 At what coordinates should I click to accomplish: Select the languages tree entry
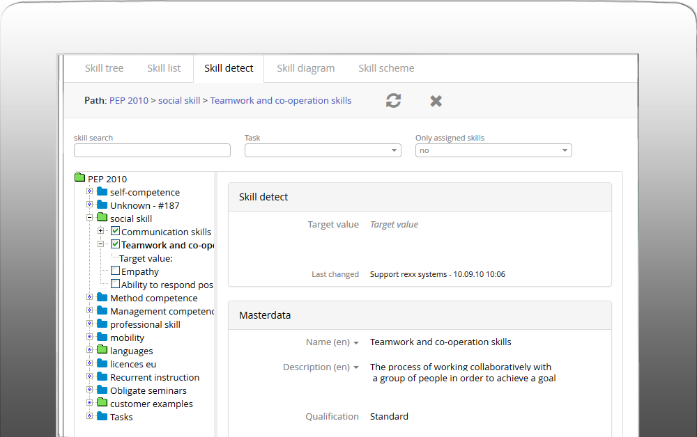132,351
